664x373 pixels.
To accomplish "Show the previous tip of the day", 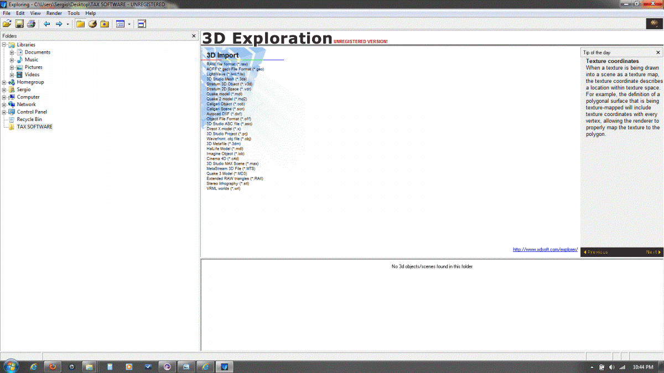I will point(595,253).
